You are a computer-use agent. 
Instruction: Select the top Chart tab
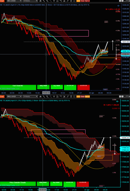pyautogui.click(x=2, y=1)
